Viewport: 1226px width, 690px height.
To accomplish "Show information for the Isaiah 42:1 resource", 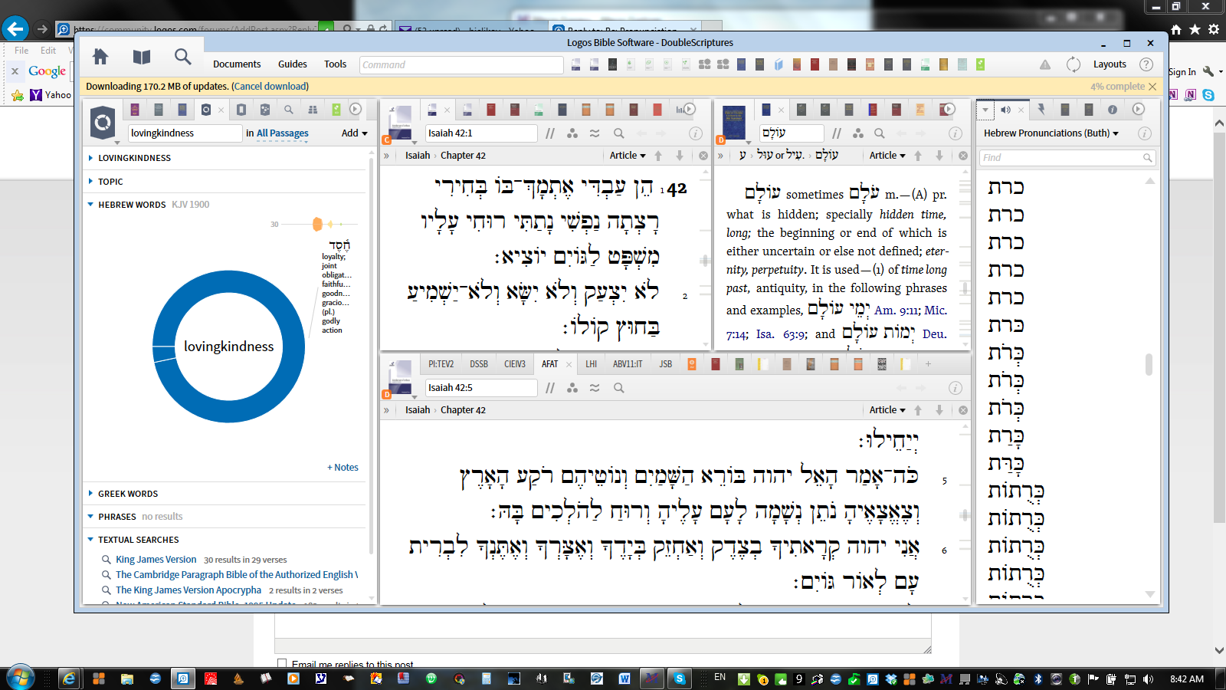I will (696, 133).
